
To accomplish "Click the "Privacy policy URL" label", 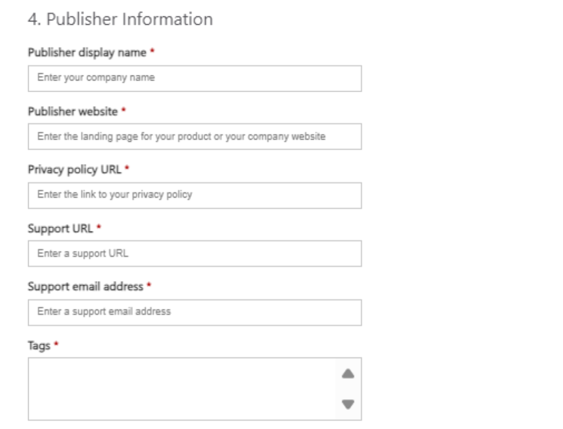I will tap(74, 169).
